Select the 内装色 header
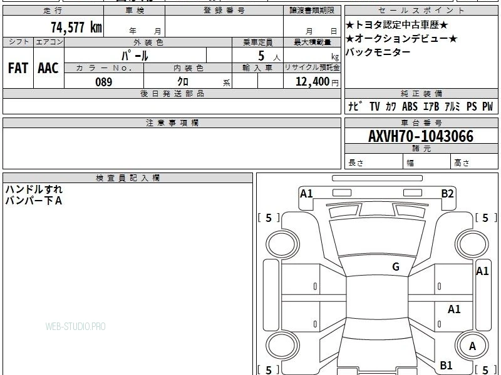 pos(189,68)
